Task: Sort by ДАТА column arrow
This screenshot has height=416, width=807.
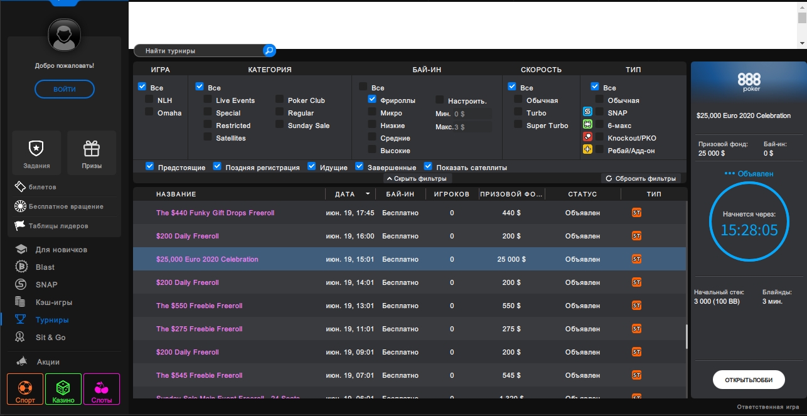Action: (x=368, y=195)
